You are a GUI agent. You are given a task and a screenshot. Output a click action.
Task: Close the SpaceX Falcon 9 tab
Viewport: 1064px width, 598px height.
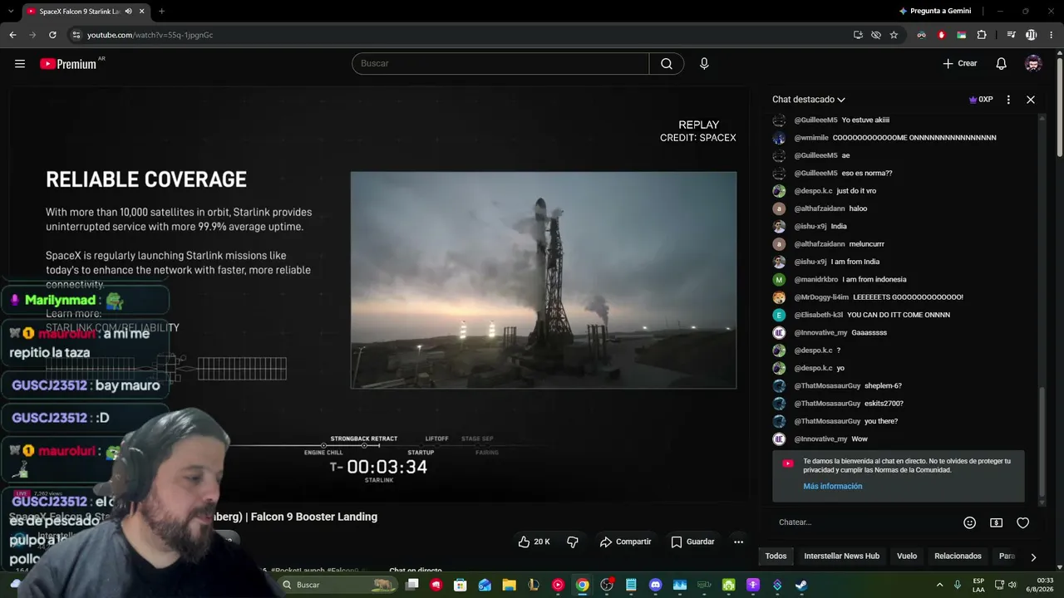point(142,12)
